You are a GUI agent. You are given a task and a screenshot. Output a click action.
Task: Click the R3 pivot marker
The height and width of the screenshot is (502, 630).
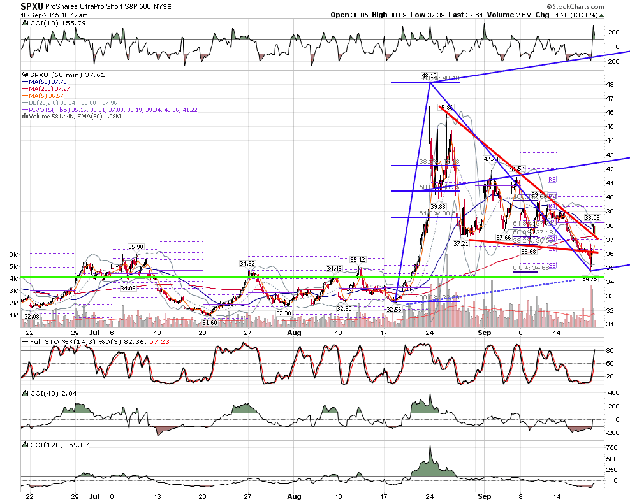click(552, 180)
